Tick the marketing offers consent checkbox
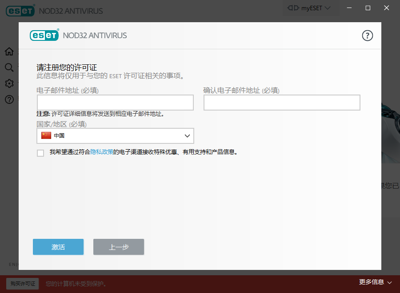 click(40, 153)
